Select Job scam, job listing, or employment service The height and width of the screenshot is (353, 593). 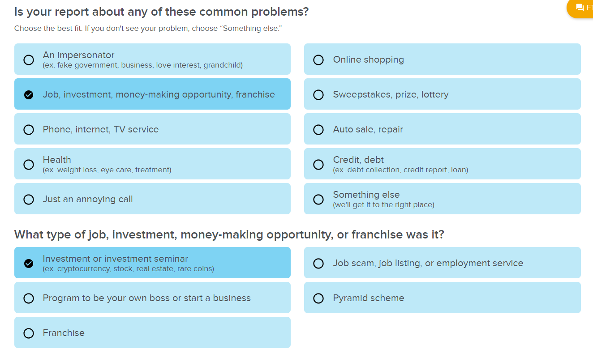(443, 263)
